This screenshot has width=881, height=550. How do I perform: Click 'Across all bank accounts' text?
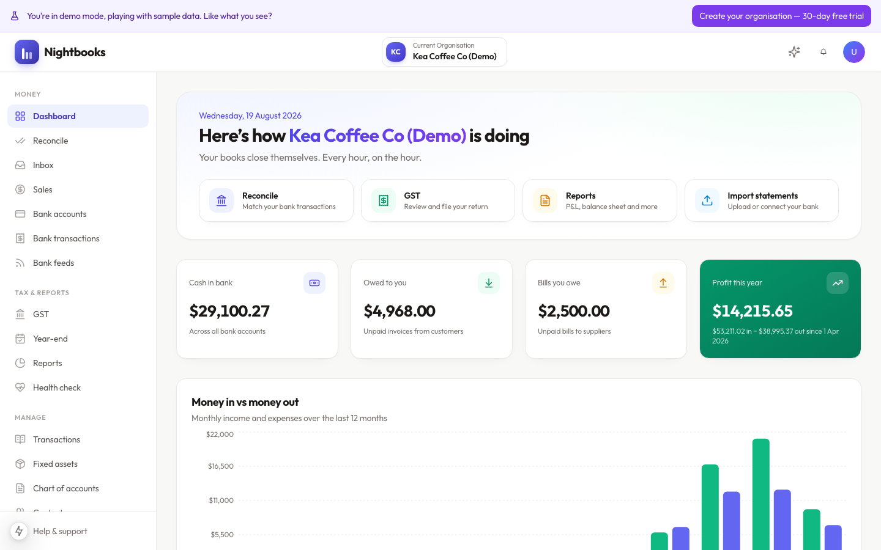click(227, 331)
